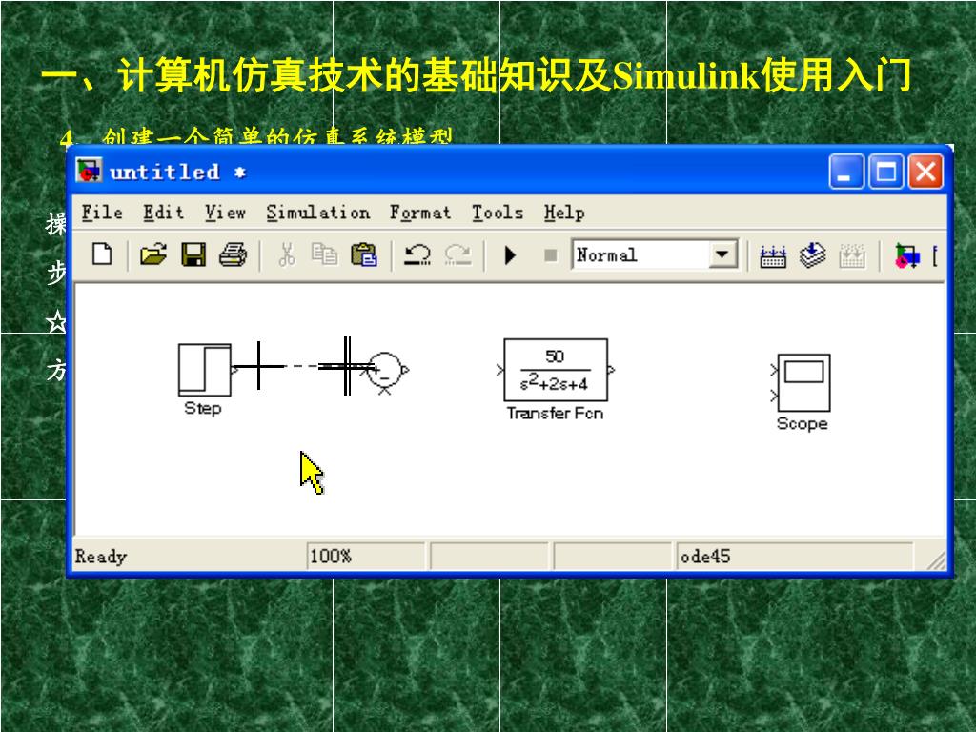Select the Sum junction block
The height and width of the screenshot is (732, 976).
(385, 370)
